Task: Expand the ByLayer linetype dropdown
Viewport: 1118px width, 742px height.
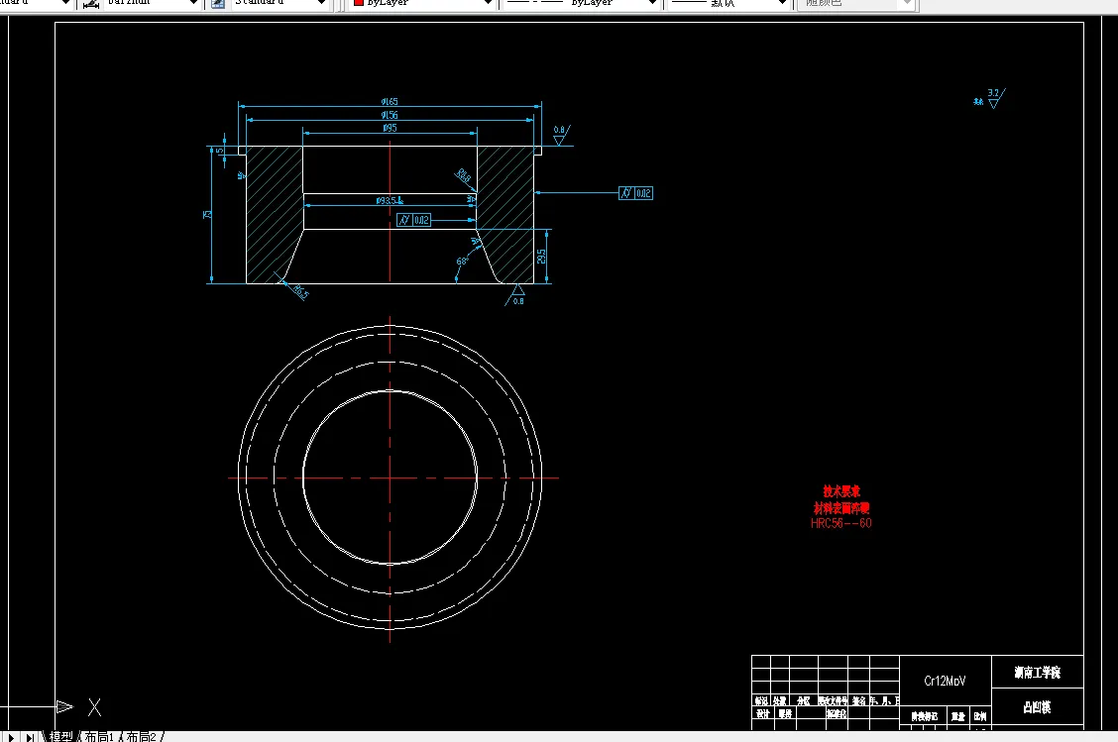Action: click(x=652, y=3)
